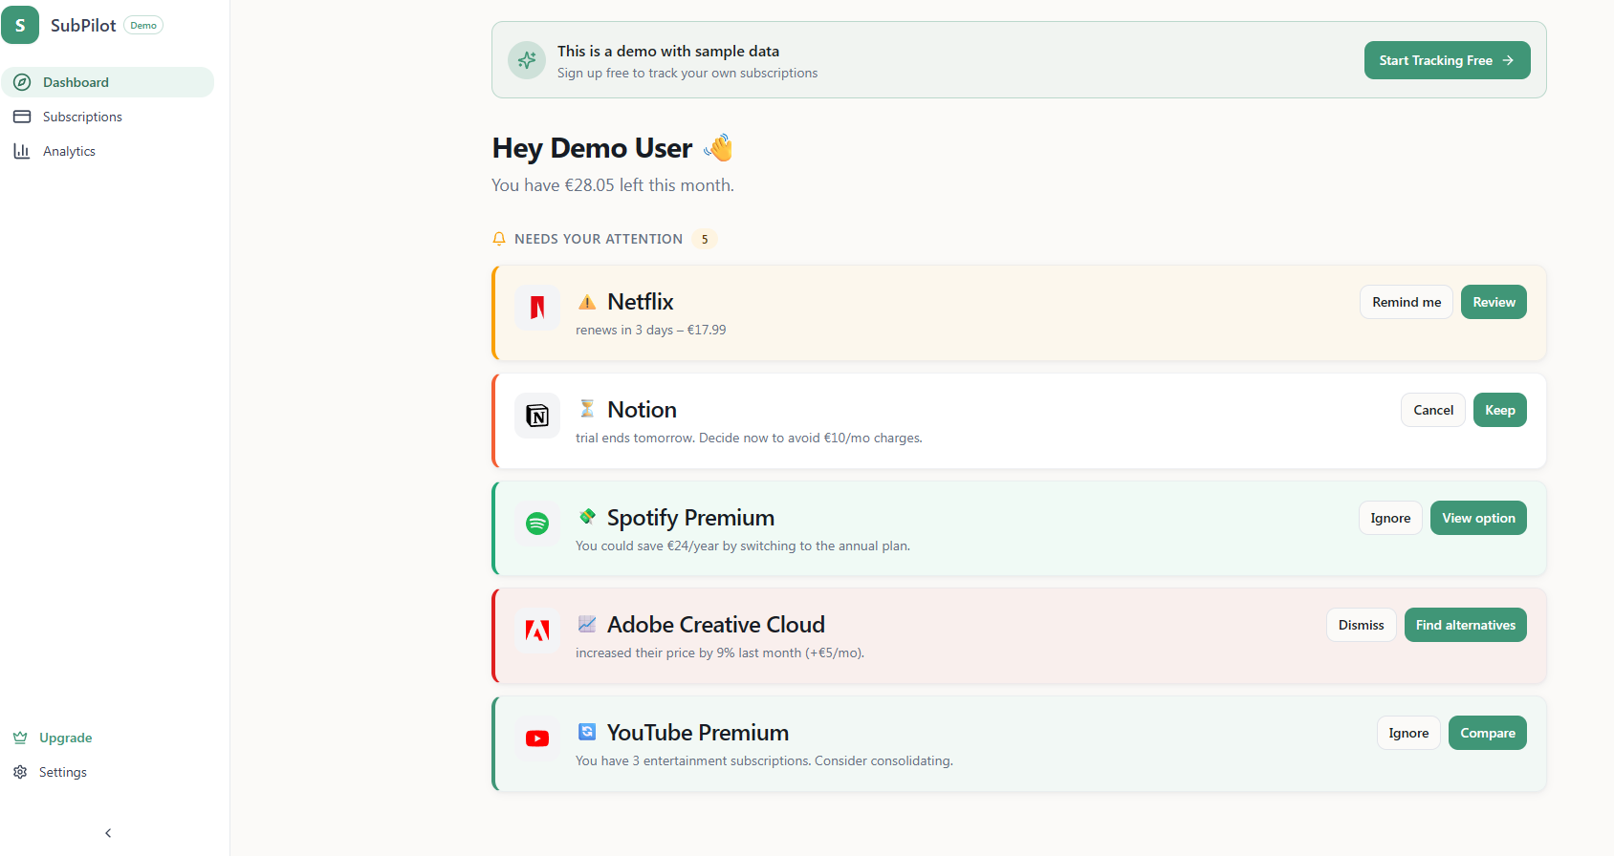Click 'You have 3 entertainment subscriptions' text

pos(764,760)
